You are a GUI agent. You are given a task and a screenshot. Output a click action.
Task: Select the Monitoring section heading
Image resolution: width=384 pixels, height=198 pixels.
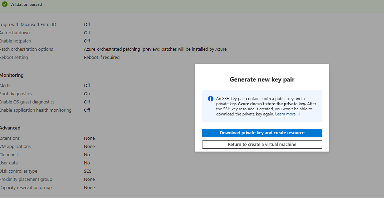pos(12,75)
